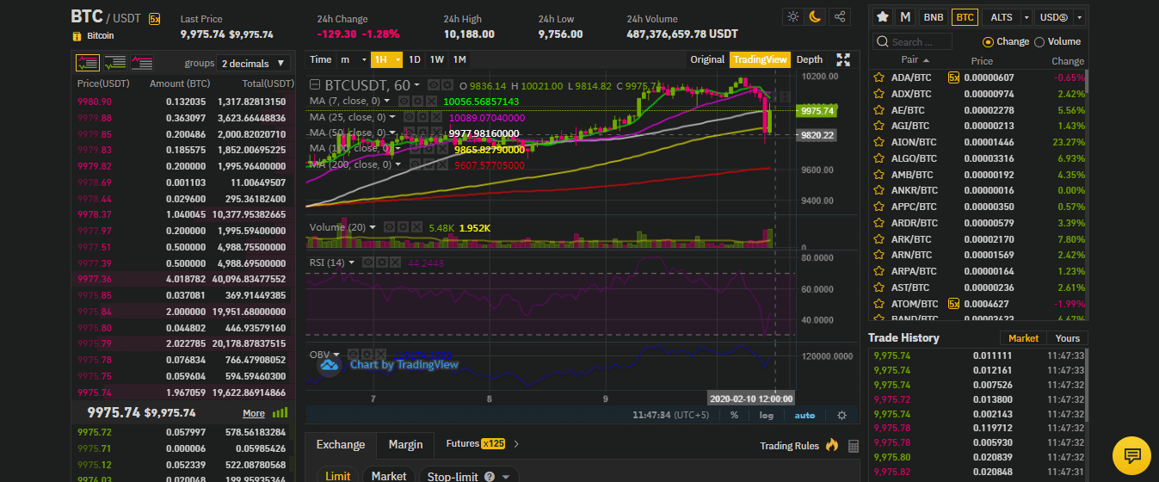1159x482 pixels.
Task: Switch Trade History to Yours tab
Action: coord(1067,338)
